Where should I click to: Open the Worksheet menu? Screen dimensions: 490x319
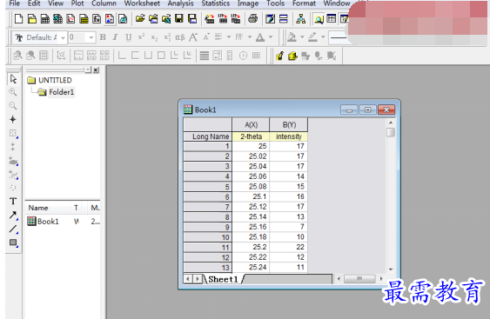coord(142,3)
